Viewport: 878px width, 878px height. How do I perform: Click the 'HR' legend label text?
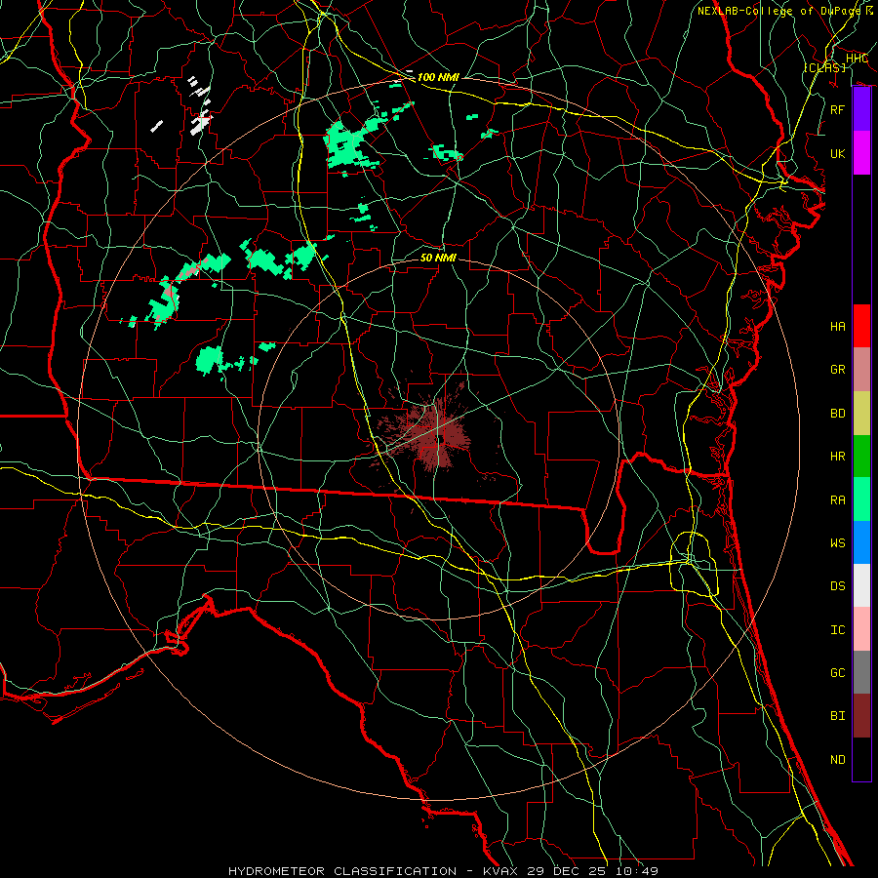point(837,457)
